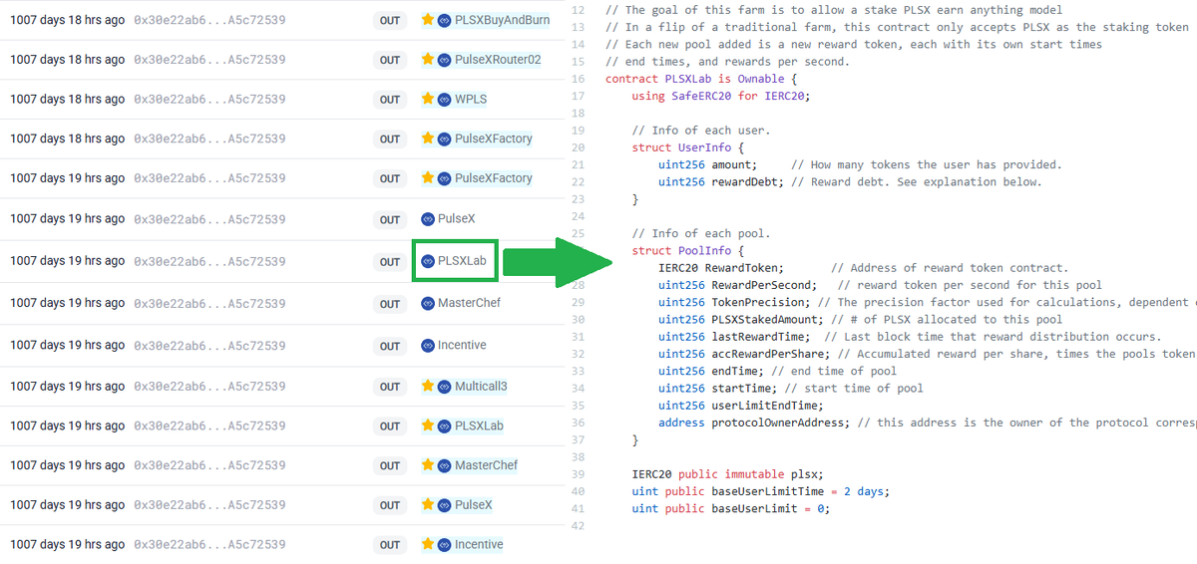Open the unstarred PulseX contract link

click(x=457, y=218)
